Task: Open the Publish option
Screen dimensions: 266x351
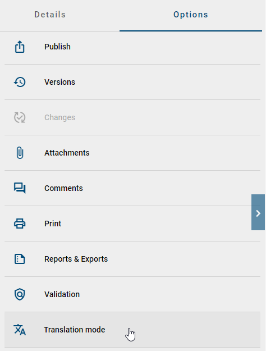Action: coord(132,47)
